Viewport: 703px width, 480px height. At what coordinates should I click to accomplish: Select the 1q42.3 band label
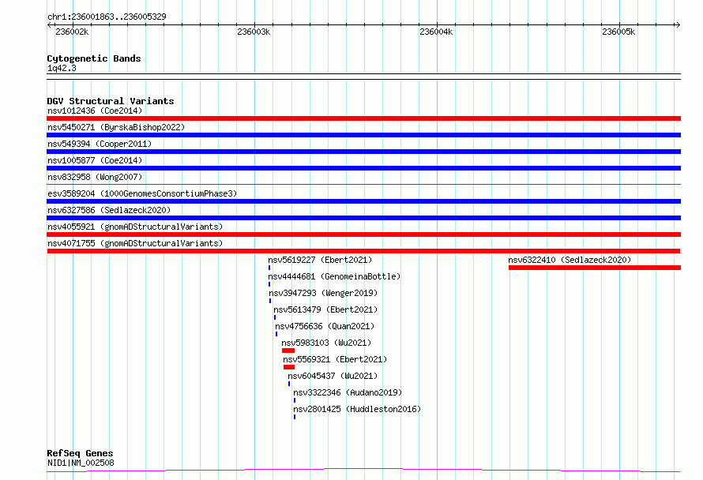[62, 68]
